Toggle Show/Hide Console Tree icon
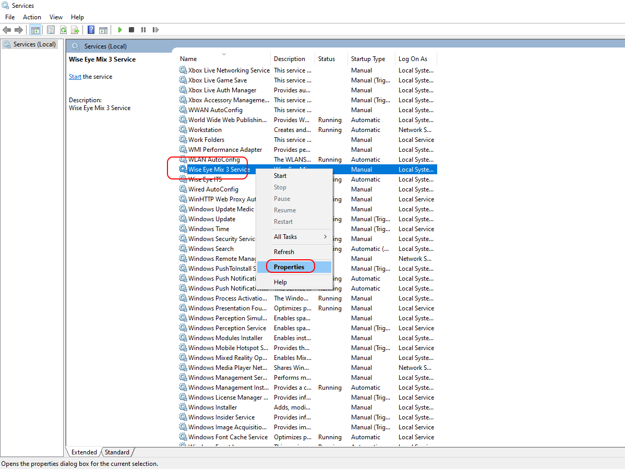The width and height of the screenshot is (625, 469). tap(35, 30)
